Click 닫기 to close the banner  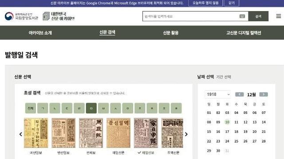[232, 3]
